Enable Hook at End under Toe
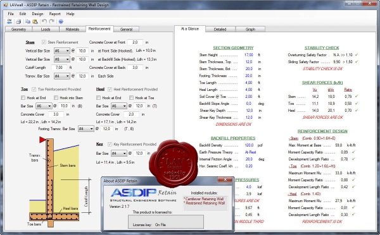Screen dimensions: 380x235 (x=23, y=98)
